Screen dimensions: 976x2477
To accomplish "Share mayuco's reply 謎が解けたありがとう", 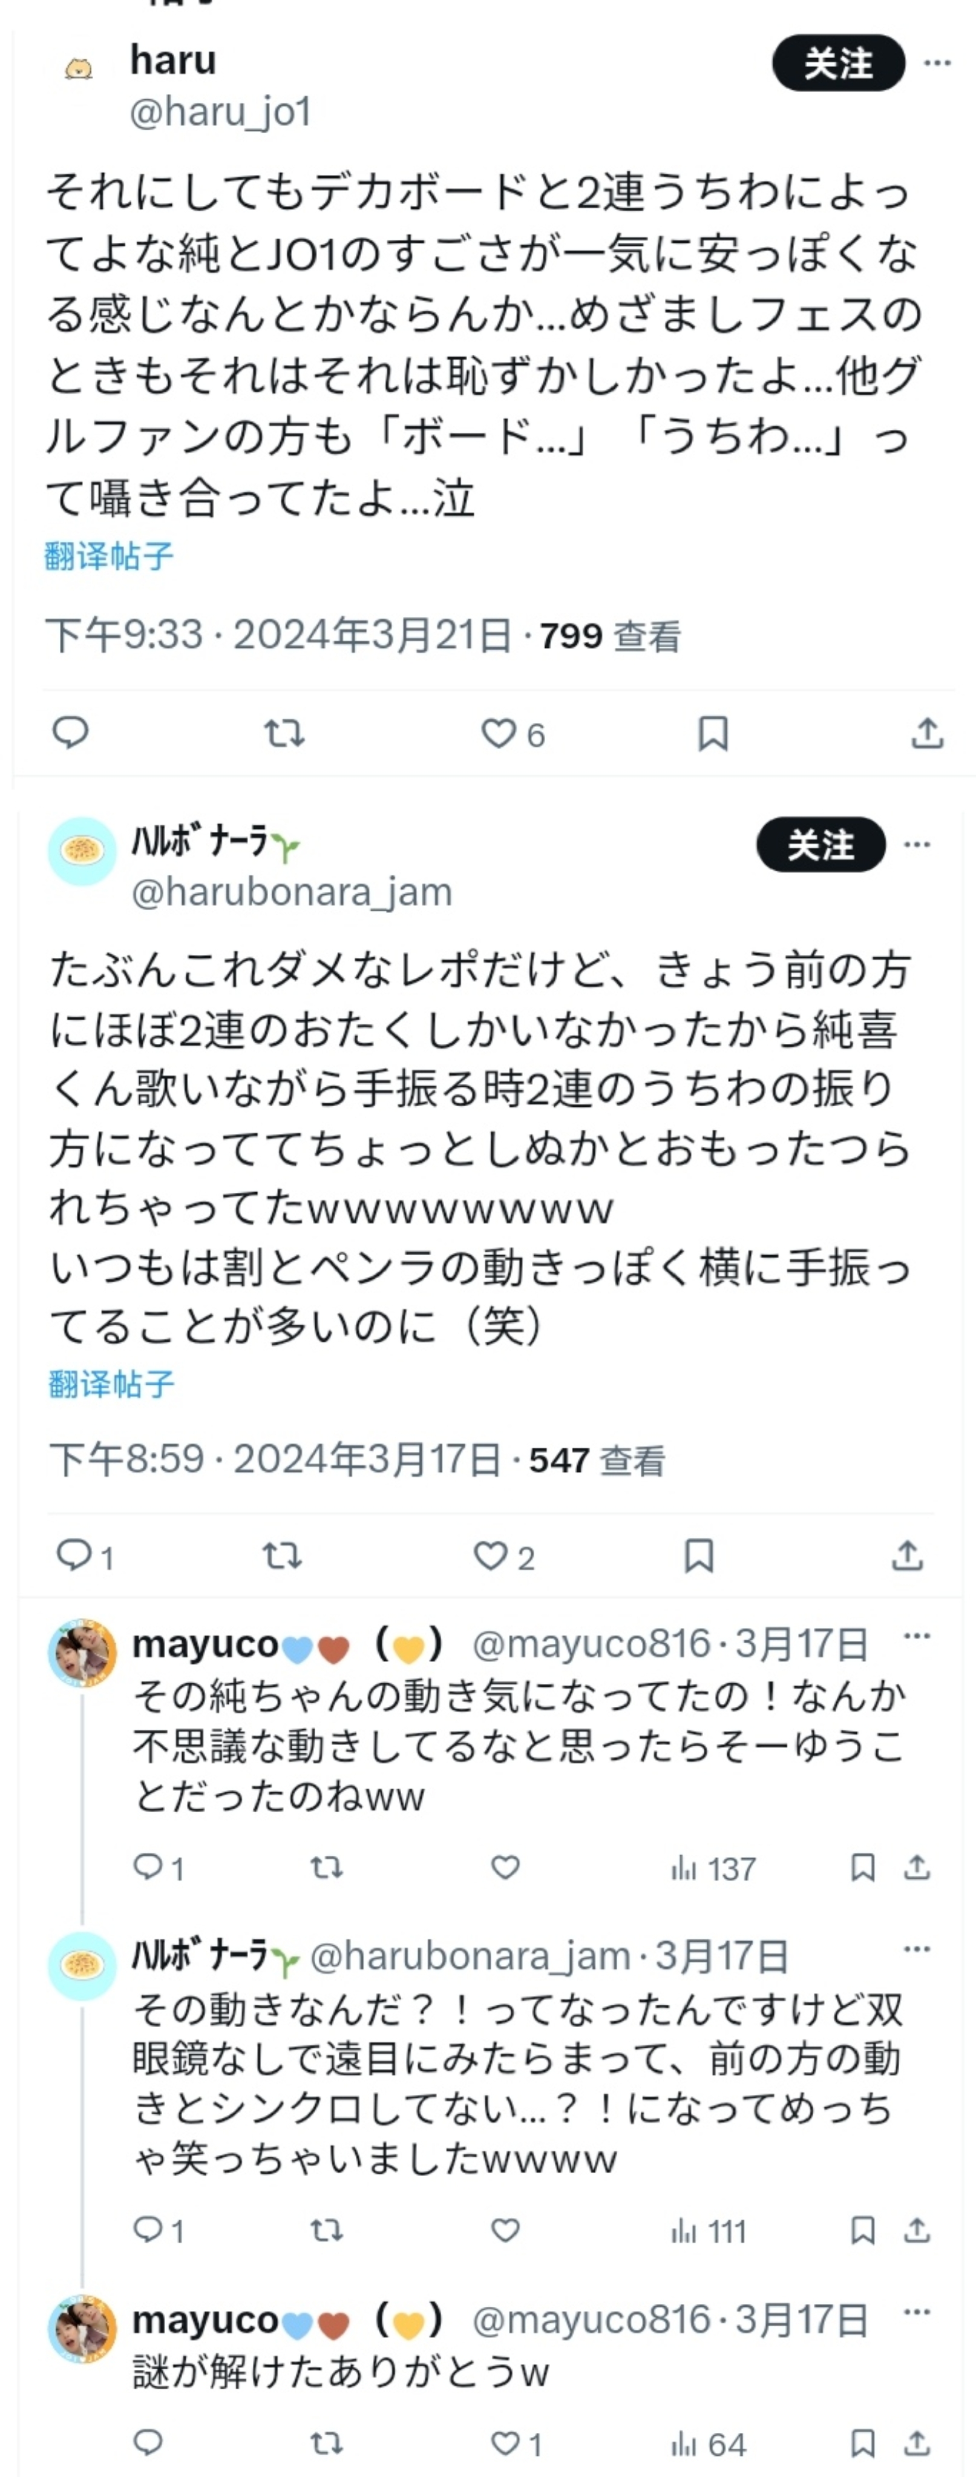I will [917, 2443].
